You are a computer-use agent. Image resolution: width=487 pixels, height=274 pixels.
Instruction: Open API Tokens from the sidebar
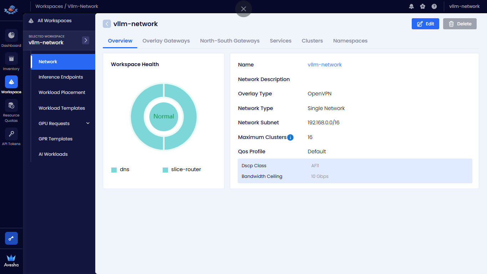[x=11, y=134]
